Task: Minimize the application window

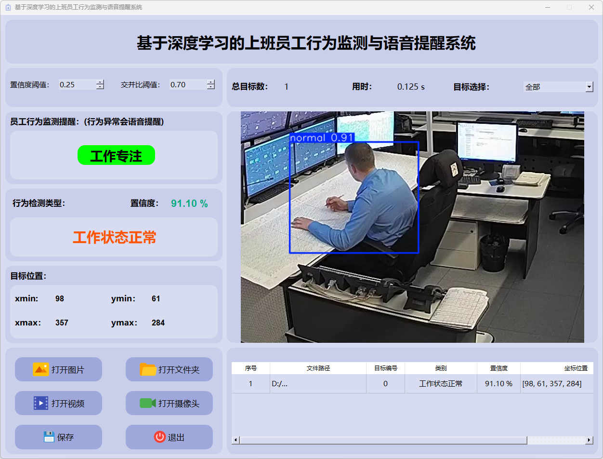Action: click(548, 7)
